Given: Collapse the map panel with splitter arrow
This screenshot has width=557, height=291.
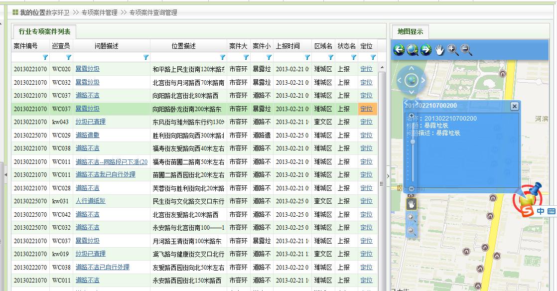Looking at the screenshot, I should 388,176.
